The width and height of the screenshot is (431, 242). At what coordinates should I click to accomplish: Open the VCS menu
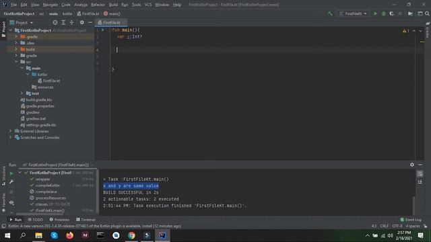click(148, 5)
